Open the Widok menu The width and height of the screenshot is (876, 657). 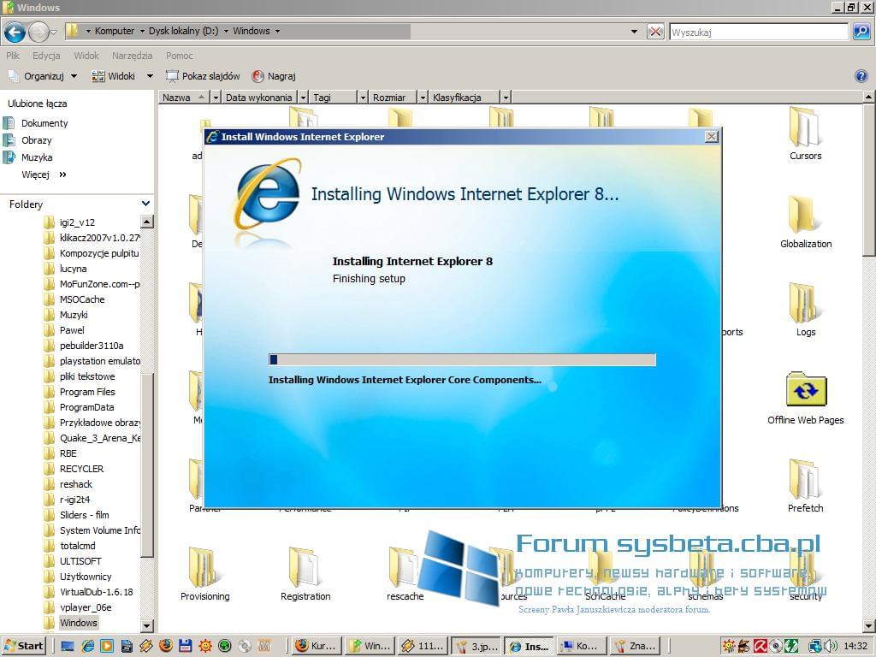click(86, 56)
